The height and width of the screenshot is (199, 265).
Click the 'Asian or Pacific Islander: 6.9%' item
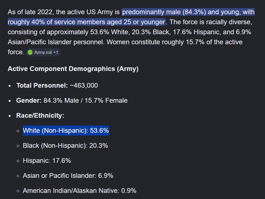coord(68,176)
